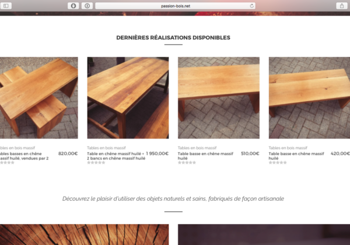Open the 420,00€ 'Table basse en chêne massif huilé' link
350x245 pixels.
pyautogui.click(x=296, y=156)
